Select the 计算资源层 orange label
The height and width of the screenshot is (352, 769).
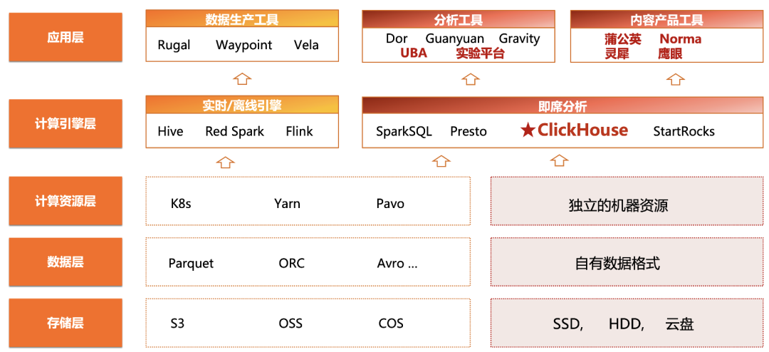pyautogui.click(x=66, y=201)
